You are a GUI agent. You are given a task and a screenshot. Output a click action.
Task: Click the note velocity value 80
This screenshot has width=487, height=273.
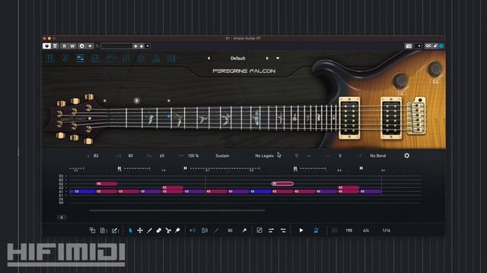(x=130, y=155)
